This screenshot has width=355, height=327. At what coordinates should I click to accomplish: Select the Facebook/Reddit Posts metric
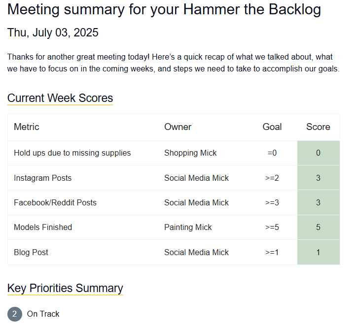[x=55, y=202]
